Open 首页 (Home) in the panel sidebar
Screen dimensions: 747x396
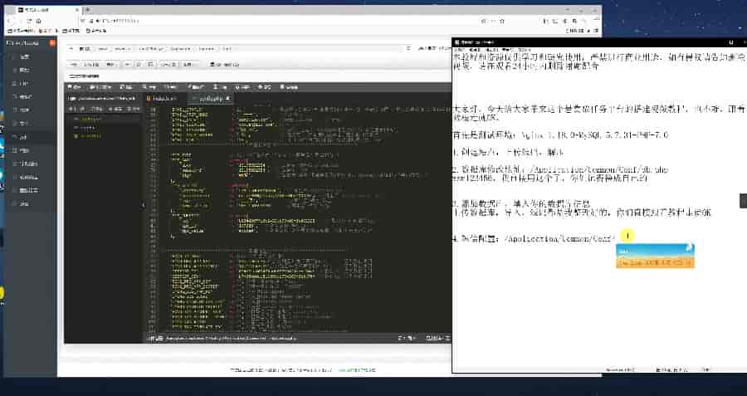[25, 56]
